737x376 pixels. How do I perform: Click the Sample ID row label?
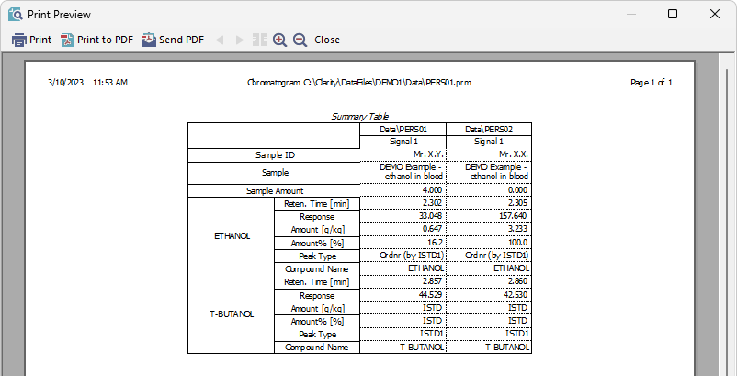tap(275, 155)
